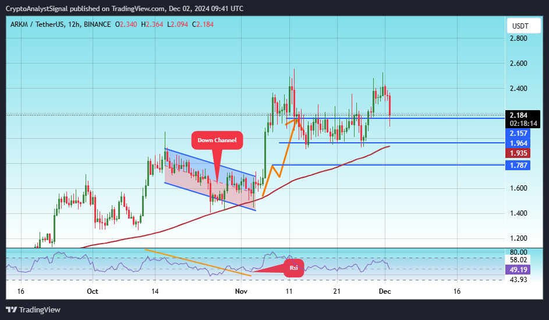Click the RSI level 43.93 label

(519, 280)
